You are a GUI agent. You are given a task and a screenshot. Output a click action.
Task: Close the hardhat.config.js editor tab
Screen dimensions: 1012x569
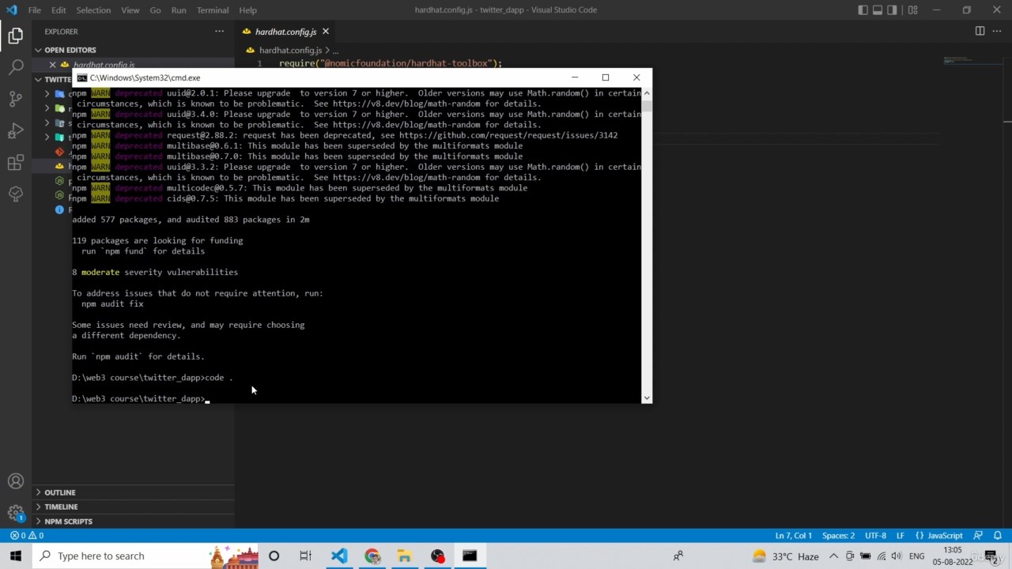(x=325, y=32)
